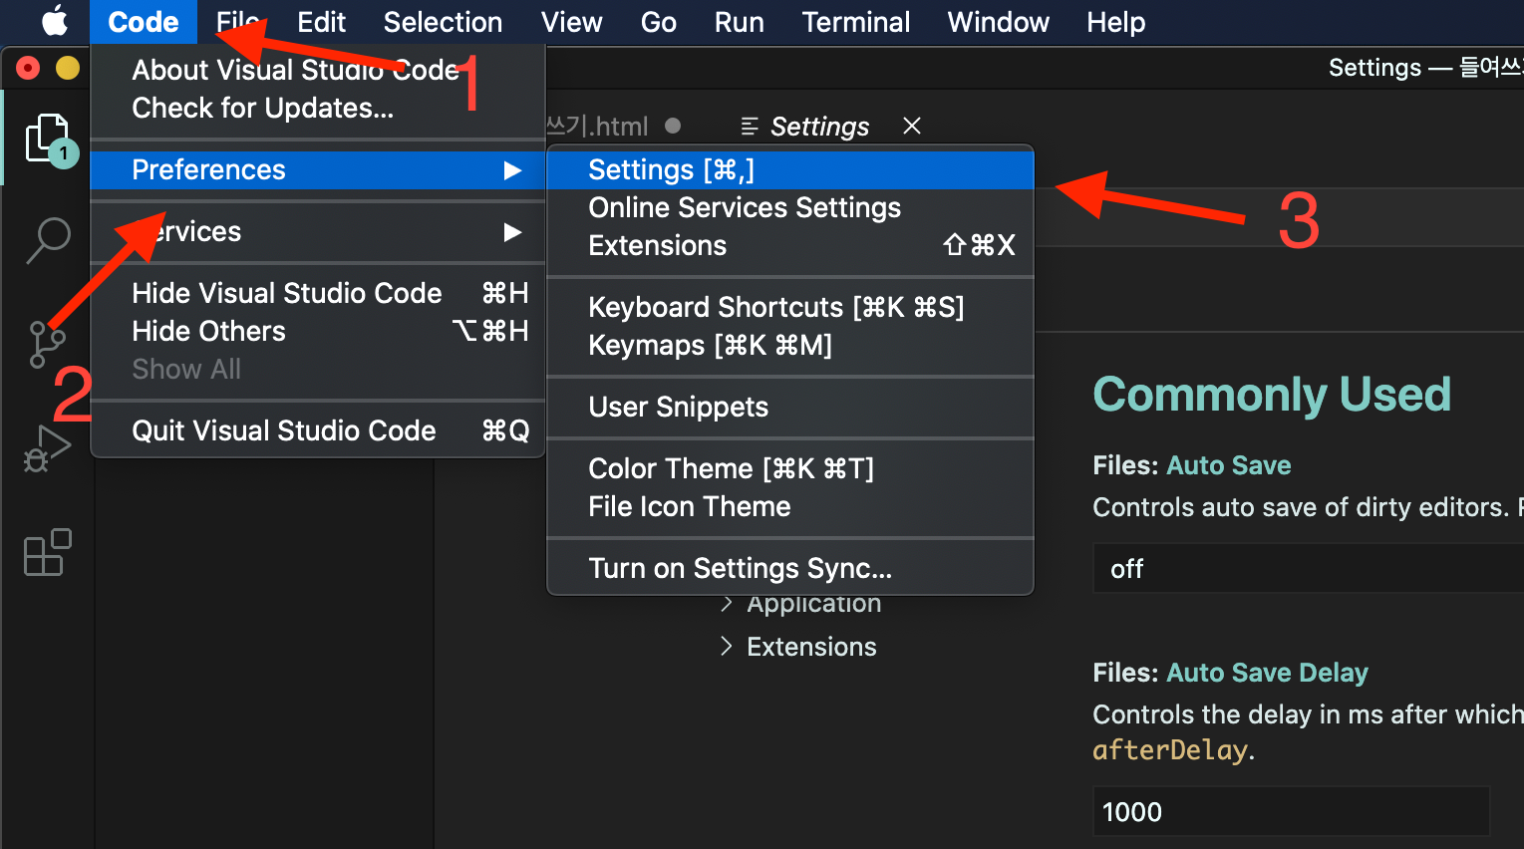The image size is (1524, 849).
Task: Open Keyboard Shortcuts
Action: 790,307
